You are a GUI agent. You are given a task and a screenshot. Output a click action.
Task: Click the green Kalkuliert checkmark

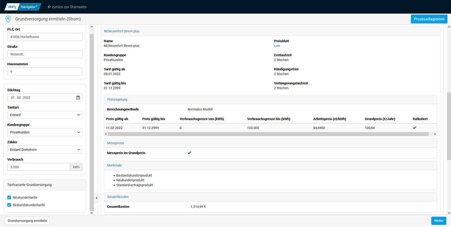pyautogui.click(x=414, y=128)
